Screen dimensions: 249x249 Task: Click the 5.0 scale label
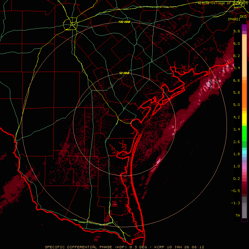pyautogui.click(x=237, y=105)
